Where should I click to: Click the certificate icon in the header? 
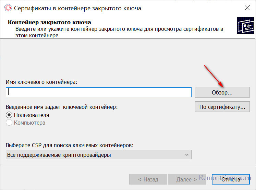coord(245,26)
